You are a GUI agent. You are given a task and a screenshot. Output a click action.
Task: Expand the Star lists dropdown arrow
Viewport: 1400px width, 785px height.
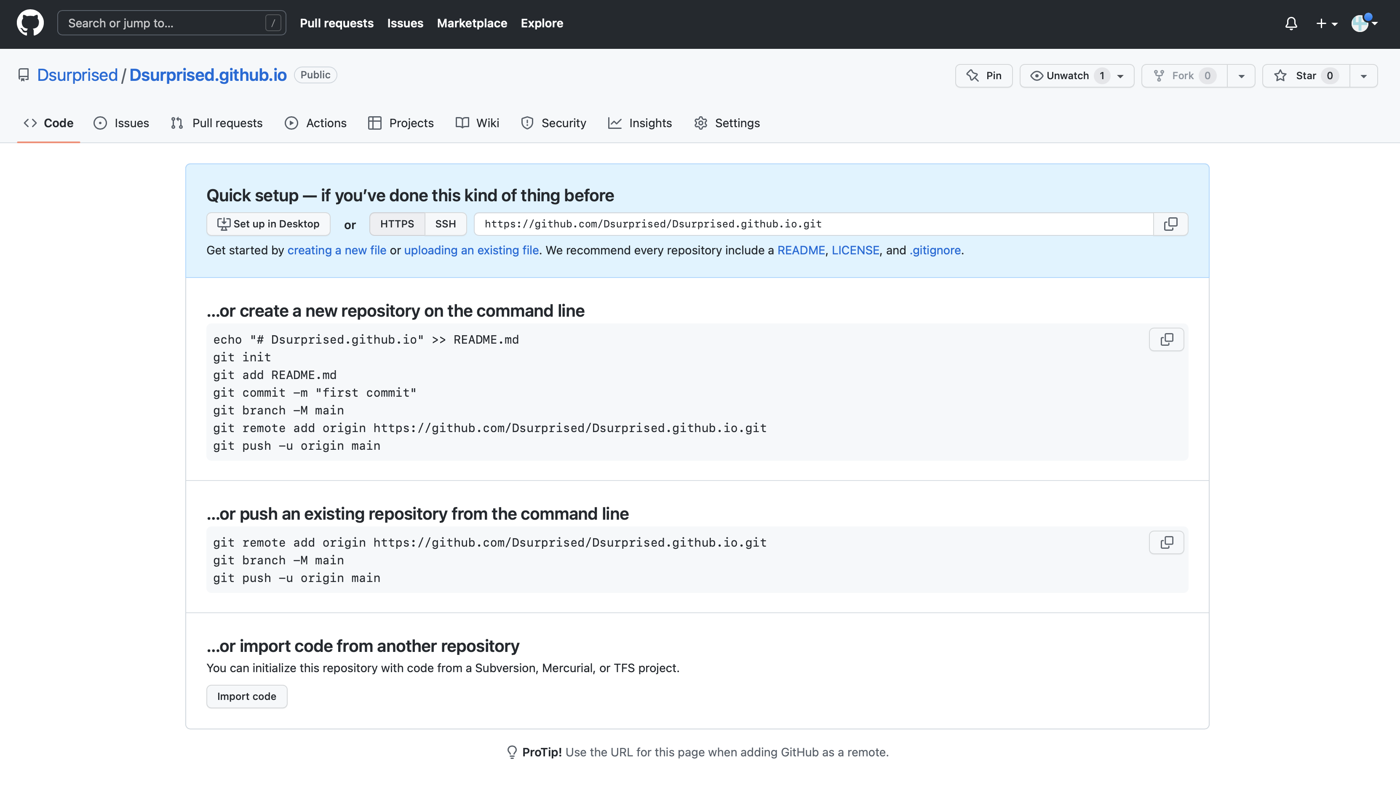(x=1363, y=76)
